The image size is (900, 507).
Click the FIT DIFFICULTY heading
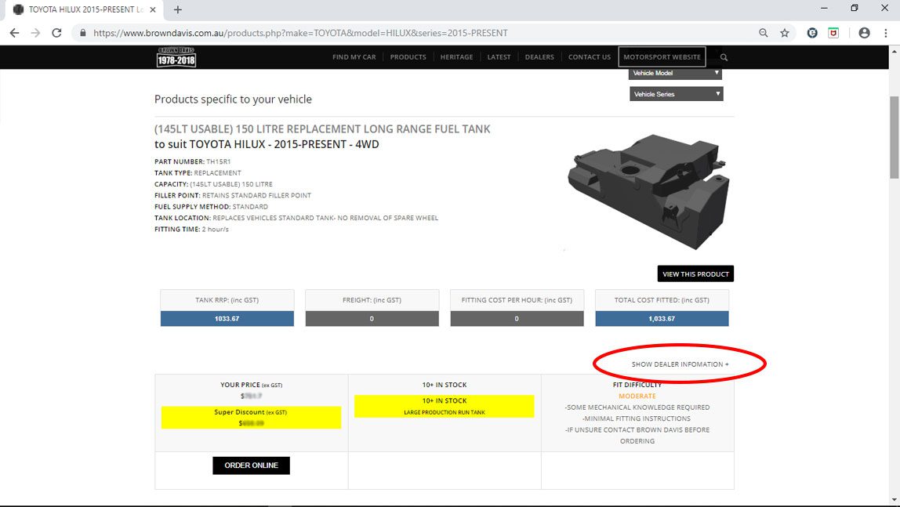point(637,385)
